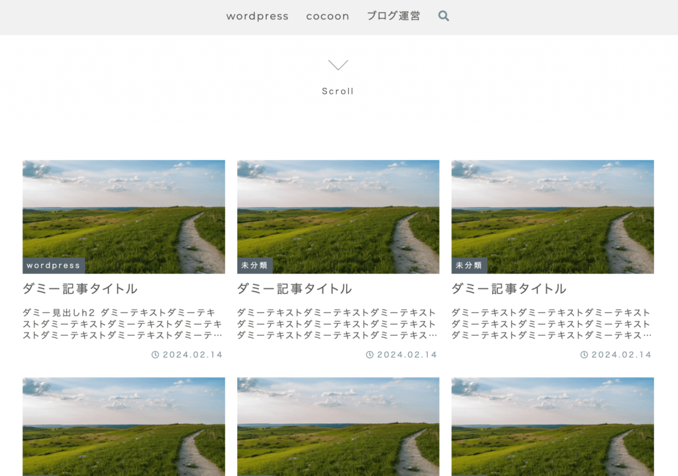Open the ダミー記事タイトル title of the top-row middle card
The width and height of the screenshot is (678, 476).
[295, 288]
